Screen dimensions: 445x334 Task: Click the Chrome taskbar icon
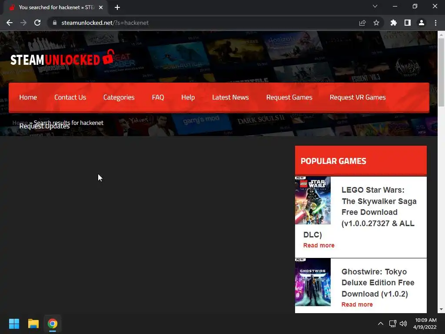point(53,324)
